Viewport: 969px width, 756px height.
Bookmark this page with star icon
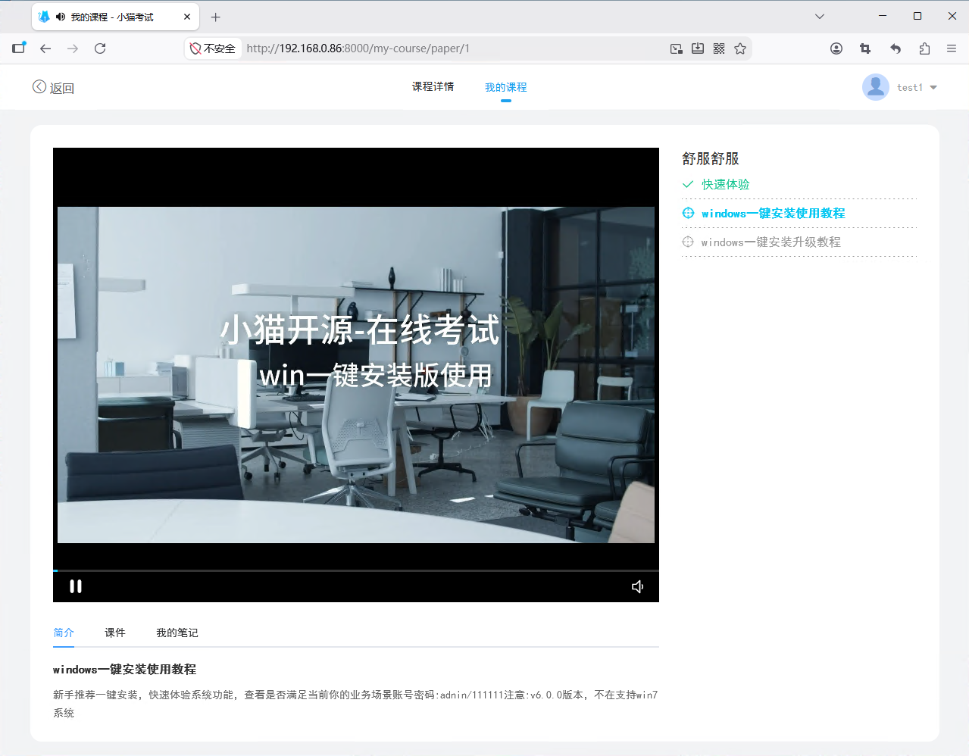tap(740, 48)
